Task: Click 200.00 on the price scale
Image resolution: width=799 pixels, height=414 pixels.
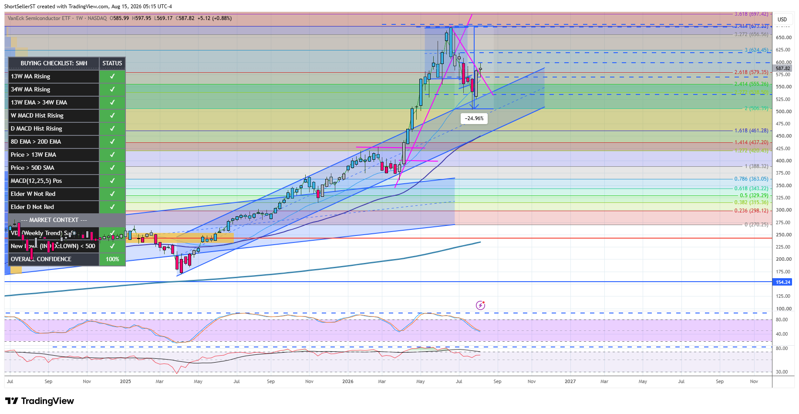Action: (784, 259)
